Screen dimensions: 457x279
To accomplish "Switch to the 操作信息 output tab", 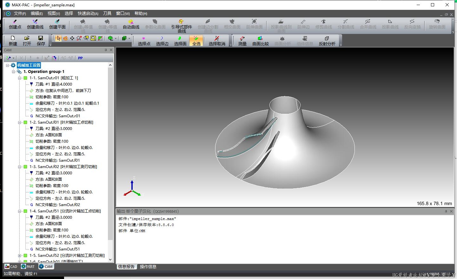I will coord(148,267).
